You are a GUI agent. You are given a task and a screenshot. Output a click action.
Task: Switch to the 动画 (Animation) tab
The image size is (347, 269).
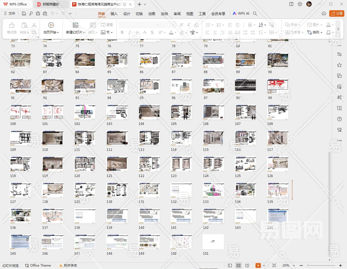point(152,14)
